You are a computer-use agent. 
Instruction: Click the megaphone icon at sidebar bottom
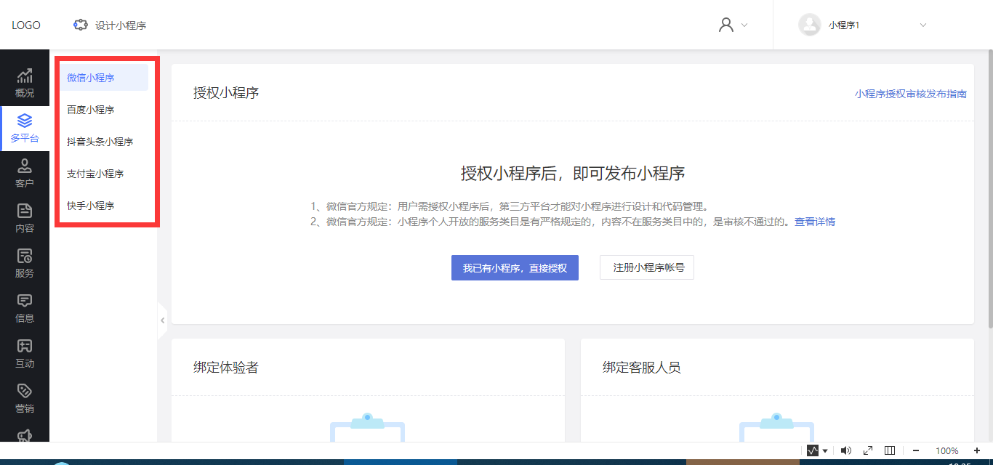[25, 434]
